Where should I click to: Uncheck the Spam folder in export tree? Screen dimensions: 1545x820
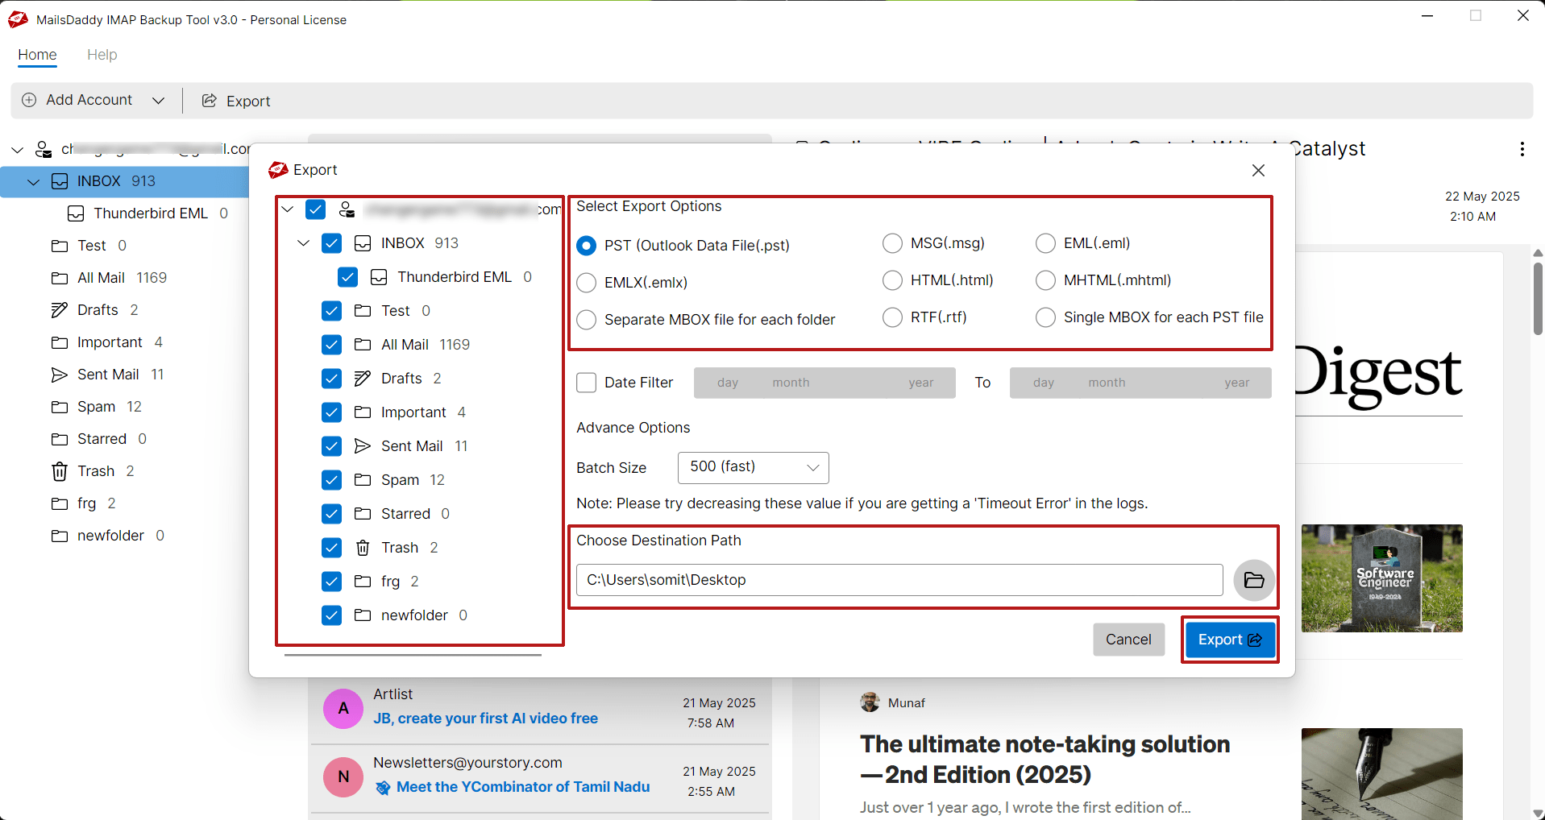tap(331, 480)
